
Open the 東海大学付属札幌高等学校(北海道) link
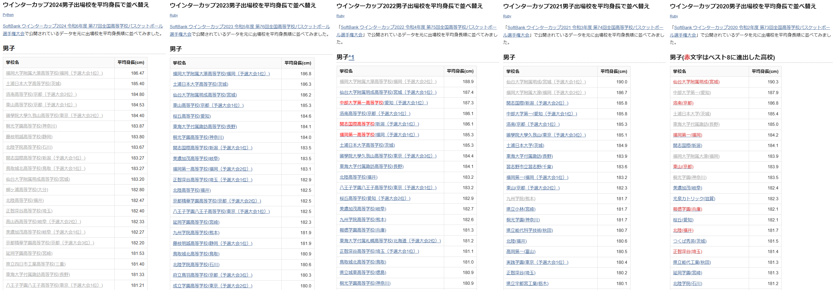pyautogui.click(x=390, y=241)
